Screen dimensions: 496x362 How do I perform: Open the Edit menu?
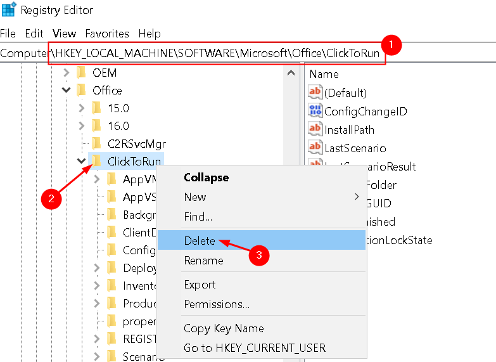[x=34, y=34]
